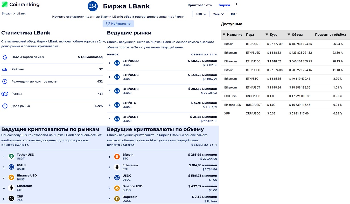Image resolution: width=350 pixels, height=204 pixels.
Task: Click Binance USD icon in volume list
Action: click(117, 188)
